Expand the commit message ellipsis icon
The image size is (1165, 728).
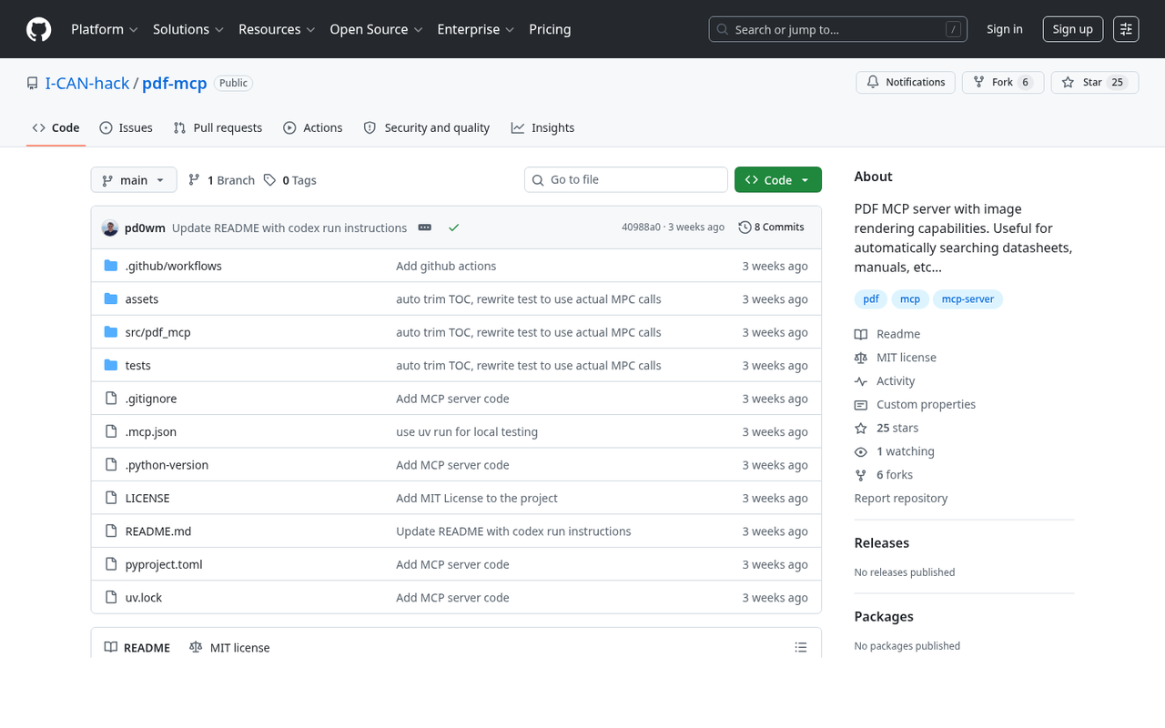pos(424,227)
